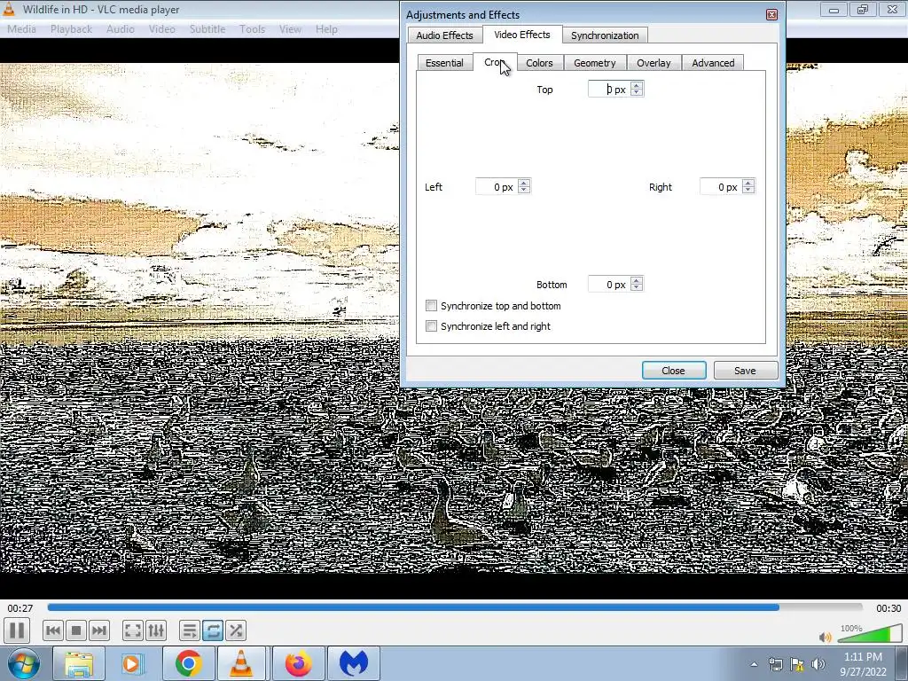Open the Audio menu

121,29
